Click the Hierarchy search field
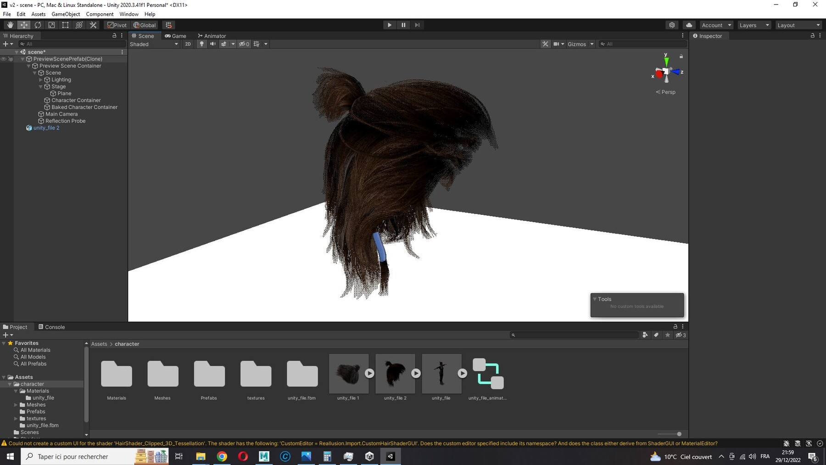 point(72,44)
